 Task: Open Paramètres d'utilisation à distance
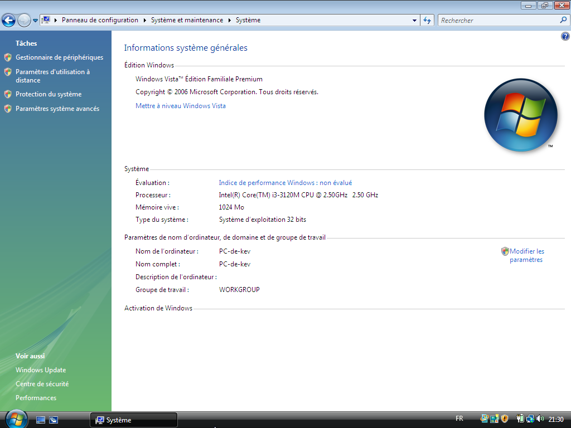click(52, 76)
